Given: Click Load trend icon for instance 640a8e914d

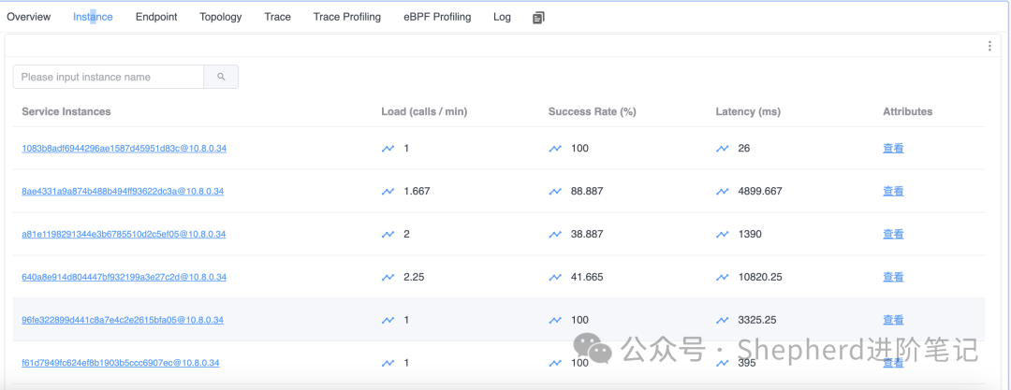Looking at the screenshot, I should click(388, 277).
